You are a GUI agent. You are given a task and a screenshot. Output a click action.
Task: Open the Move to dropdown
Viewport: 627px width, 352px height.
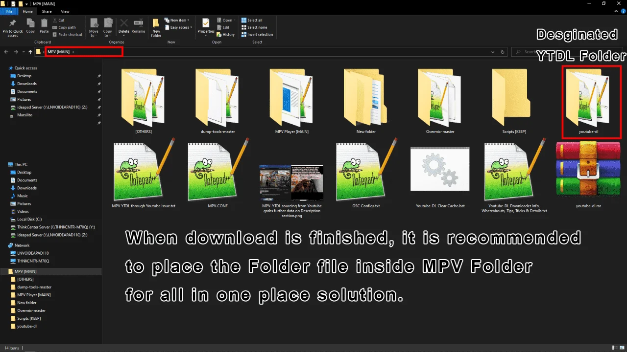pyautogui.click(x=94, y=28)
